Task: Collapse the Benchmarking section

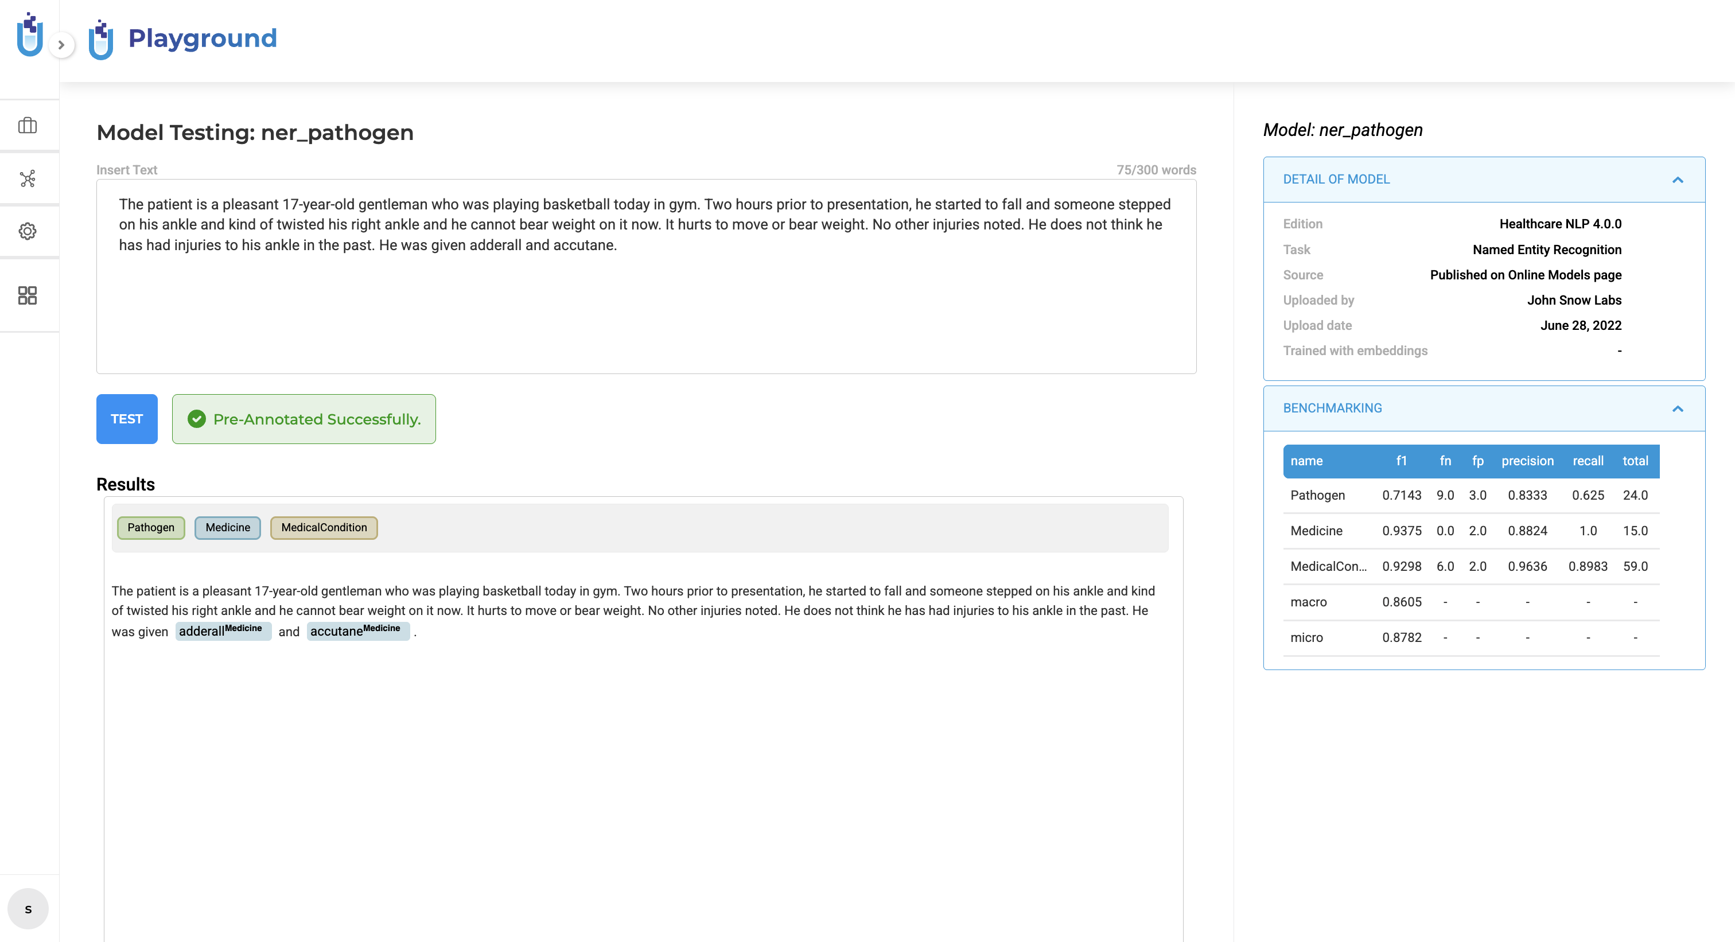Action: tap(1678, 408)
